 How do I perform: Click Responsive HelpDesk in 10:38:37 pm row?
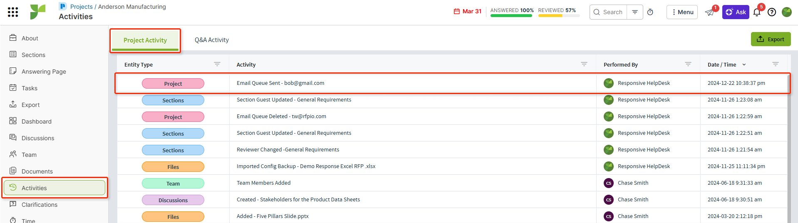pyautogui.click(x=644, y=83)
